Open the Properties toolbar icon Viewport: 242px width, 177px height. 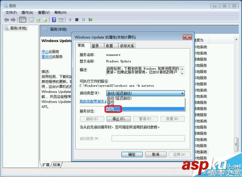[31, 20]
